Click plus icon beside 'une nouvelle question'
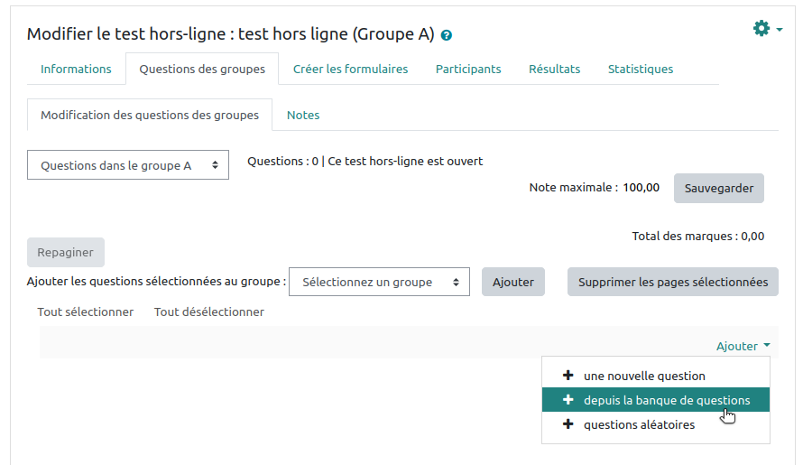 [x=568, y=376]
